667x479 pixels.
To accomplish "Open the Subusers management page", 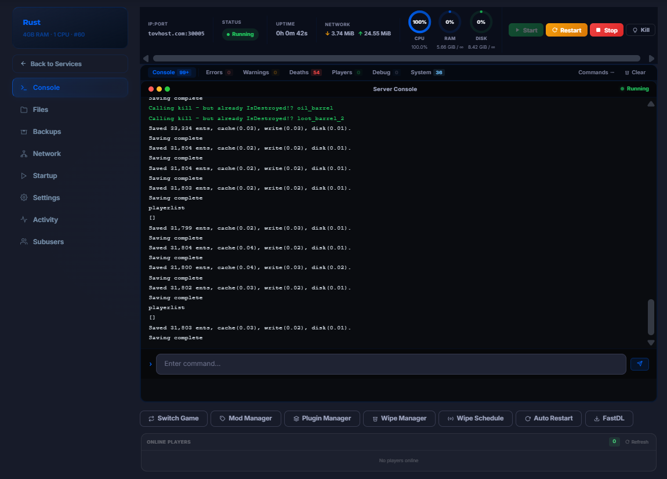I will 48,242.
